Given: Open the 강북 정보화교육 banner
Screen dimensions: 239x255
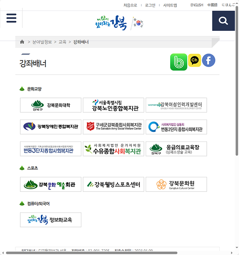Looking at the screenshot, I should (51, 220).
